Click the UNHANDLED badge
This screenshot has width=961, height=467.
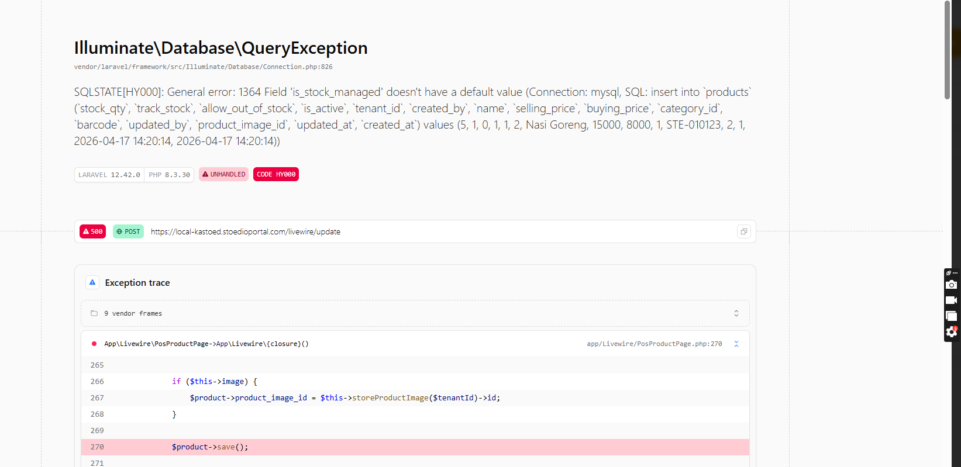pos(223,174)
